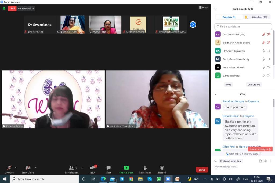Click the green encryption shield icon
The width and height of the screenshot is (275, 183).
(4, 8)
